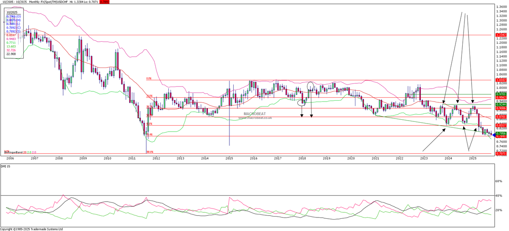This screenshot has width=509, height=231.
Task: Click the red 0.8597 value in the data box
Action: (11, 35)
